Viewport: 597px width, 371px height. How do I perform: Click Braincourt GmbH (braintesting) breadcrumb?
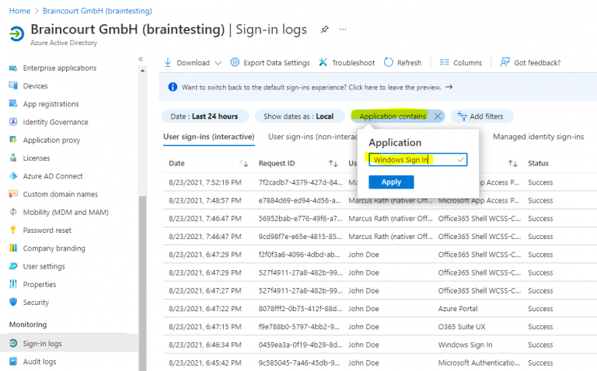tap(97, 11)
